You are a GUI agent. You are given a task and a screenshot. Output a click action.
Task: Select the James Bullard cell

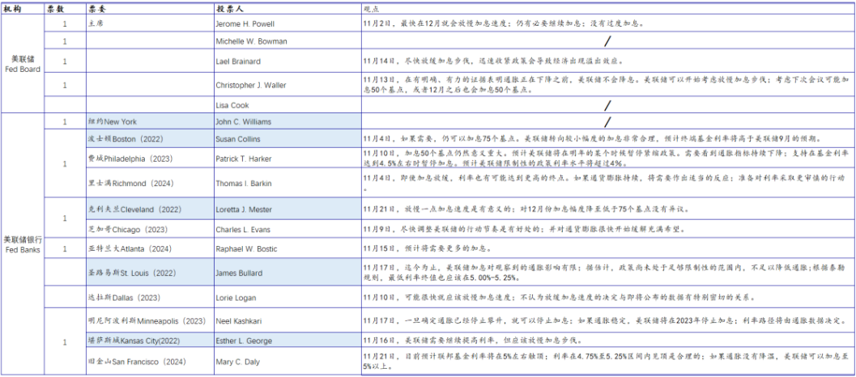pos(287,273)
